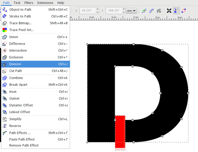This screenshot has height=152, width=198.
Task: Increase the Y coordinate with stepper arrow
Action: pyautogui.click(x=122, y=10)
